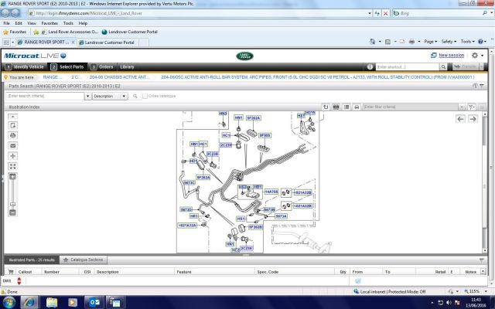Image resolution: width=495 pixels, height=309 pixels.
Task: Click the 5F262B callout label
Action: [x=255, y=227]
